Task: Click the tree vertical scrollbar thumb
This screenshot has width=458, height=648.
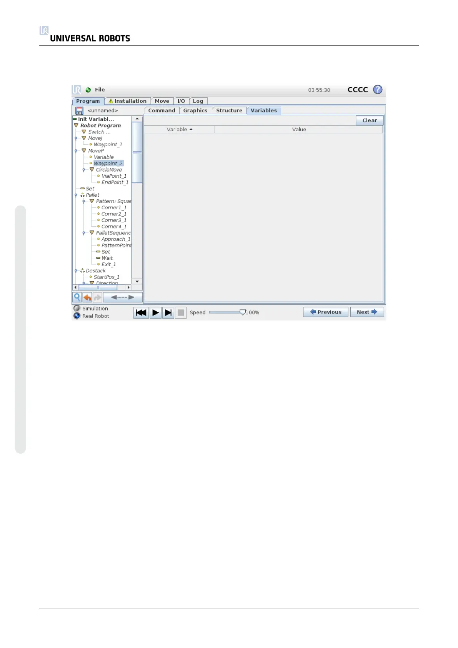Action: click(137, 152)
